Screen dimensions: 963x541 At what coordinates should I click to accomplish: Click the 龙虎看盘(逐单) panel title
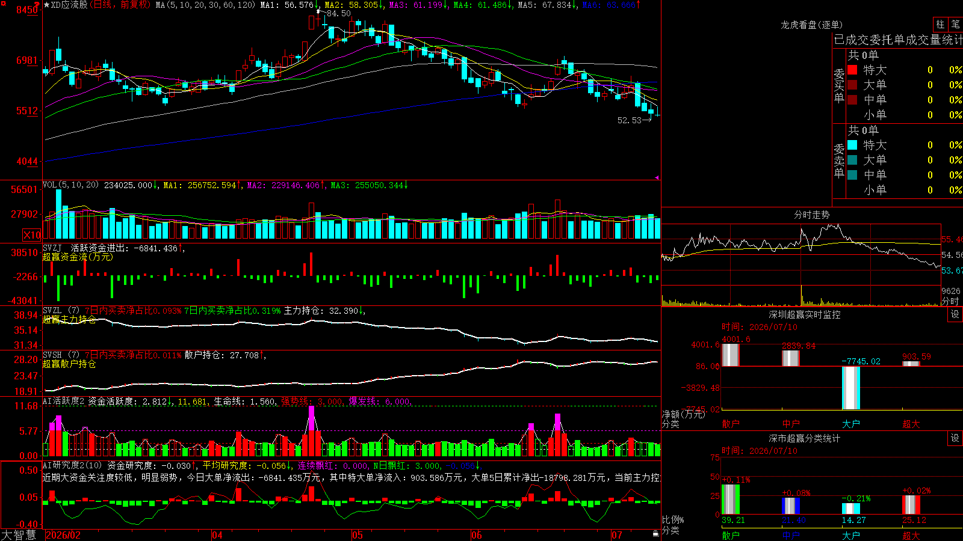click(x=811, y=25)
